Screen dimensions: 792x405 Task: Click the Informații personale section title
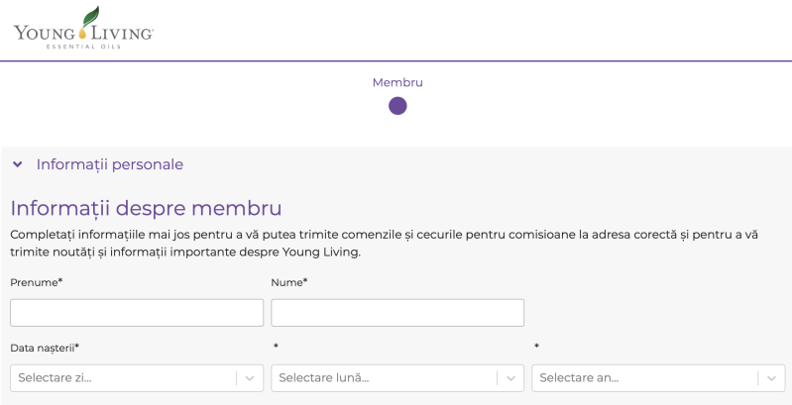click(x=109, y=164)
